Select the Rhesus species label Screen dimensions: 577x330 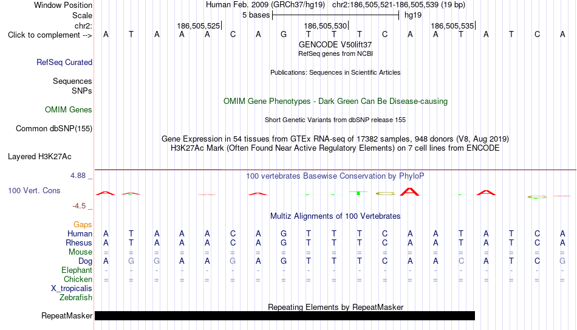[x=79, y=243]
